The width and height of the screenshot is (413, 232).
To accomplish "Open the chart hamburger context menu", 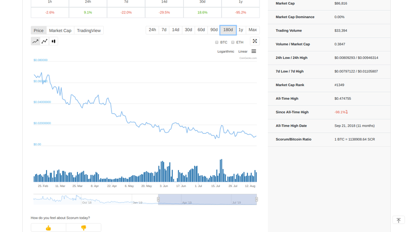I will coord(253,51).
